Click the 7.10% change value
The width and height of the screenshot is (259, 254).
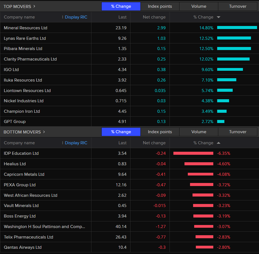point(207,80)
